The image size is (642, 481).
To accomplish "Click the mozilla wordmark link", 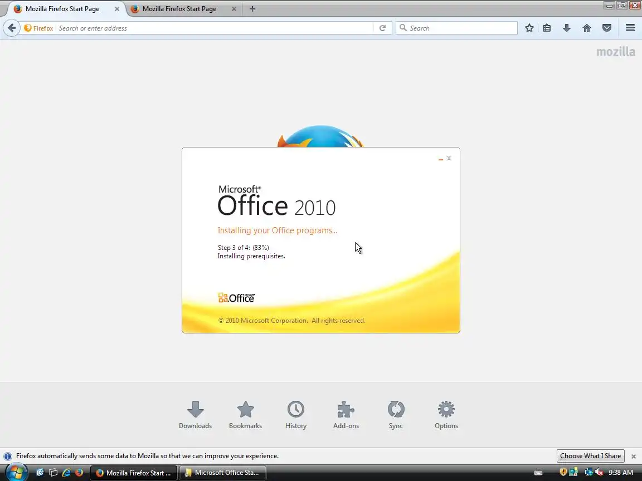I will pyautogui.click(x=615, y=52).
